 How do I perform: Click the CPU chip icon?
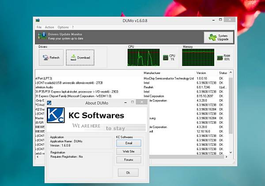click(166, 58)
